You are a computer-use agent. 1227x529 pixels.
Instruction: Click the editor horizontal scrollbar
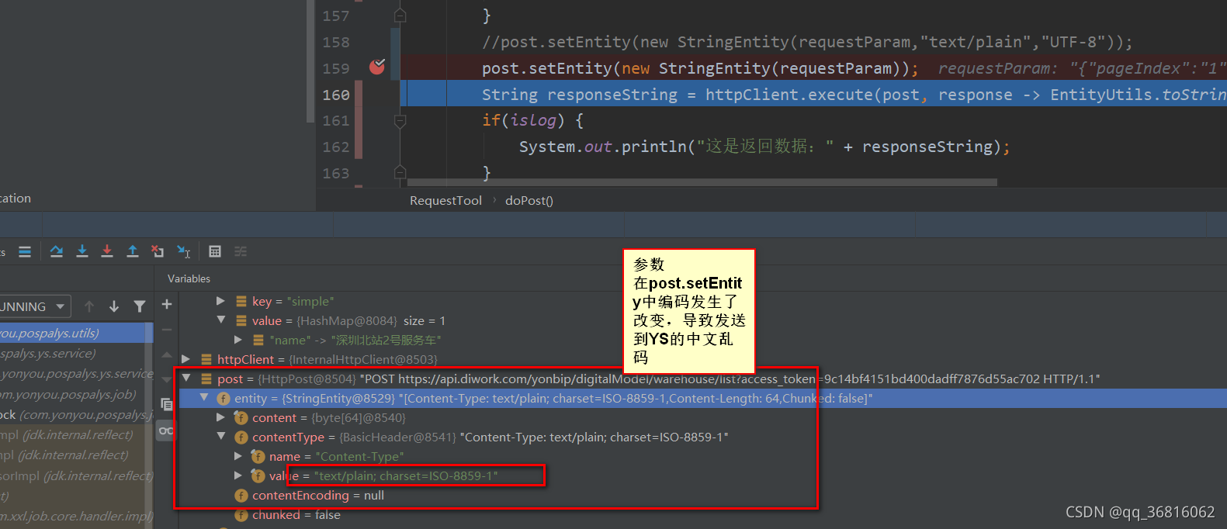coord(701,183)
